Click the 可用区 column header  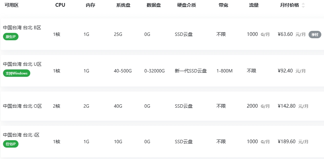(11, 5)
